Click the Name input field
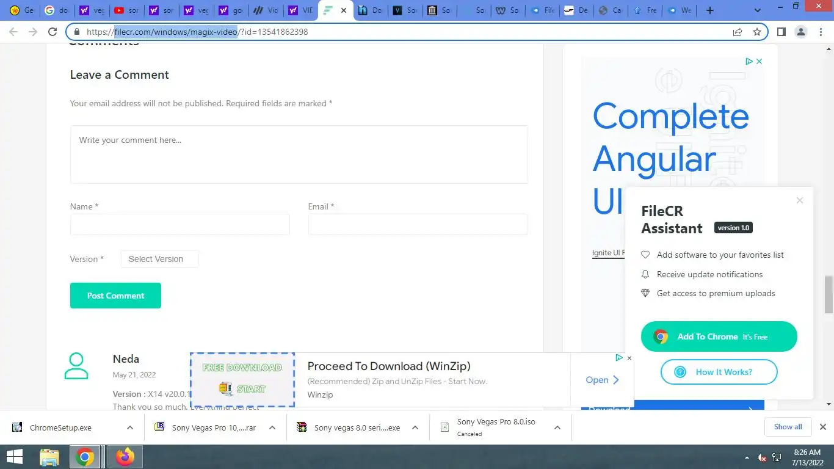 [x=180, y=224]
